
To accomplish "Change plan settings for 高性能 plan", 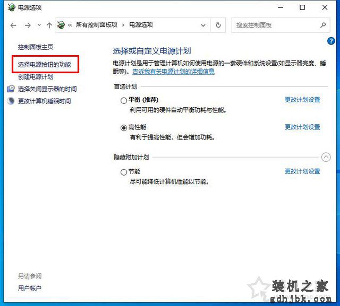I will [x=302, y=127].
